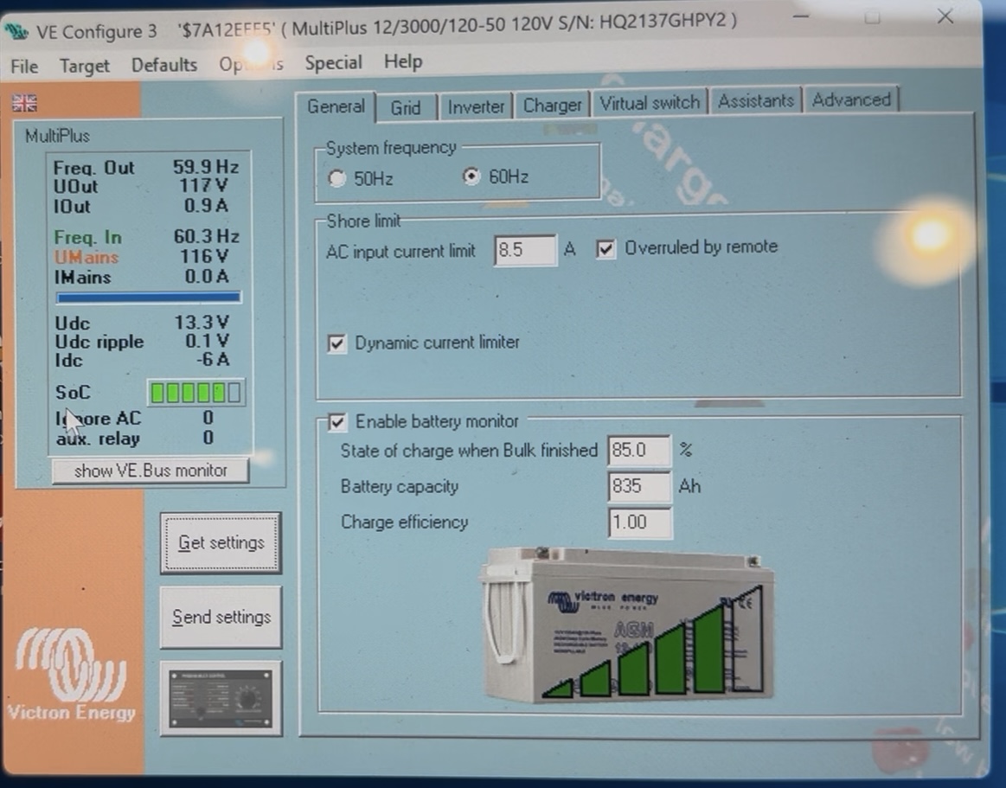This screenshot has height=788, width=1006.
Task: Click the IMains value 0.0 A
Action: 207,276
